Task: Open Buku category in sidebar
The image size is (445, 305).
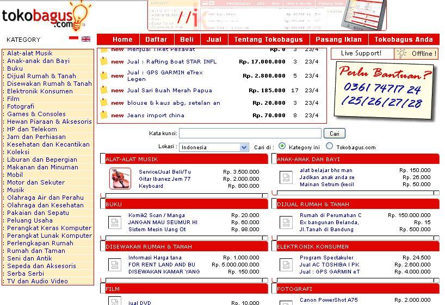Action: (x=15, y=68)
